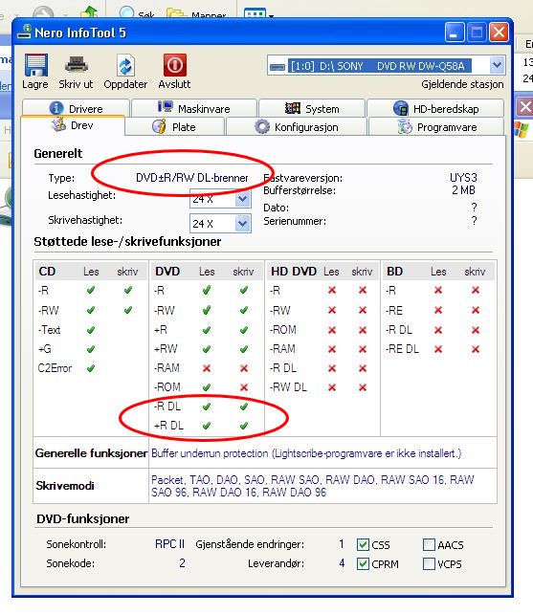Click the HD DVD -ROM read cross

(332, 330)
